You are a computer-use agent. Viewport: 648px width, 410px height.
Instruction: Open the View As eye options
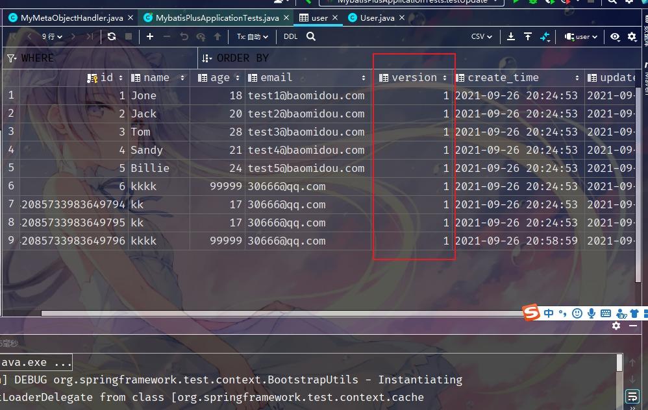[615, 37]
